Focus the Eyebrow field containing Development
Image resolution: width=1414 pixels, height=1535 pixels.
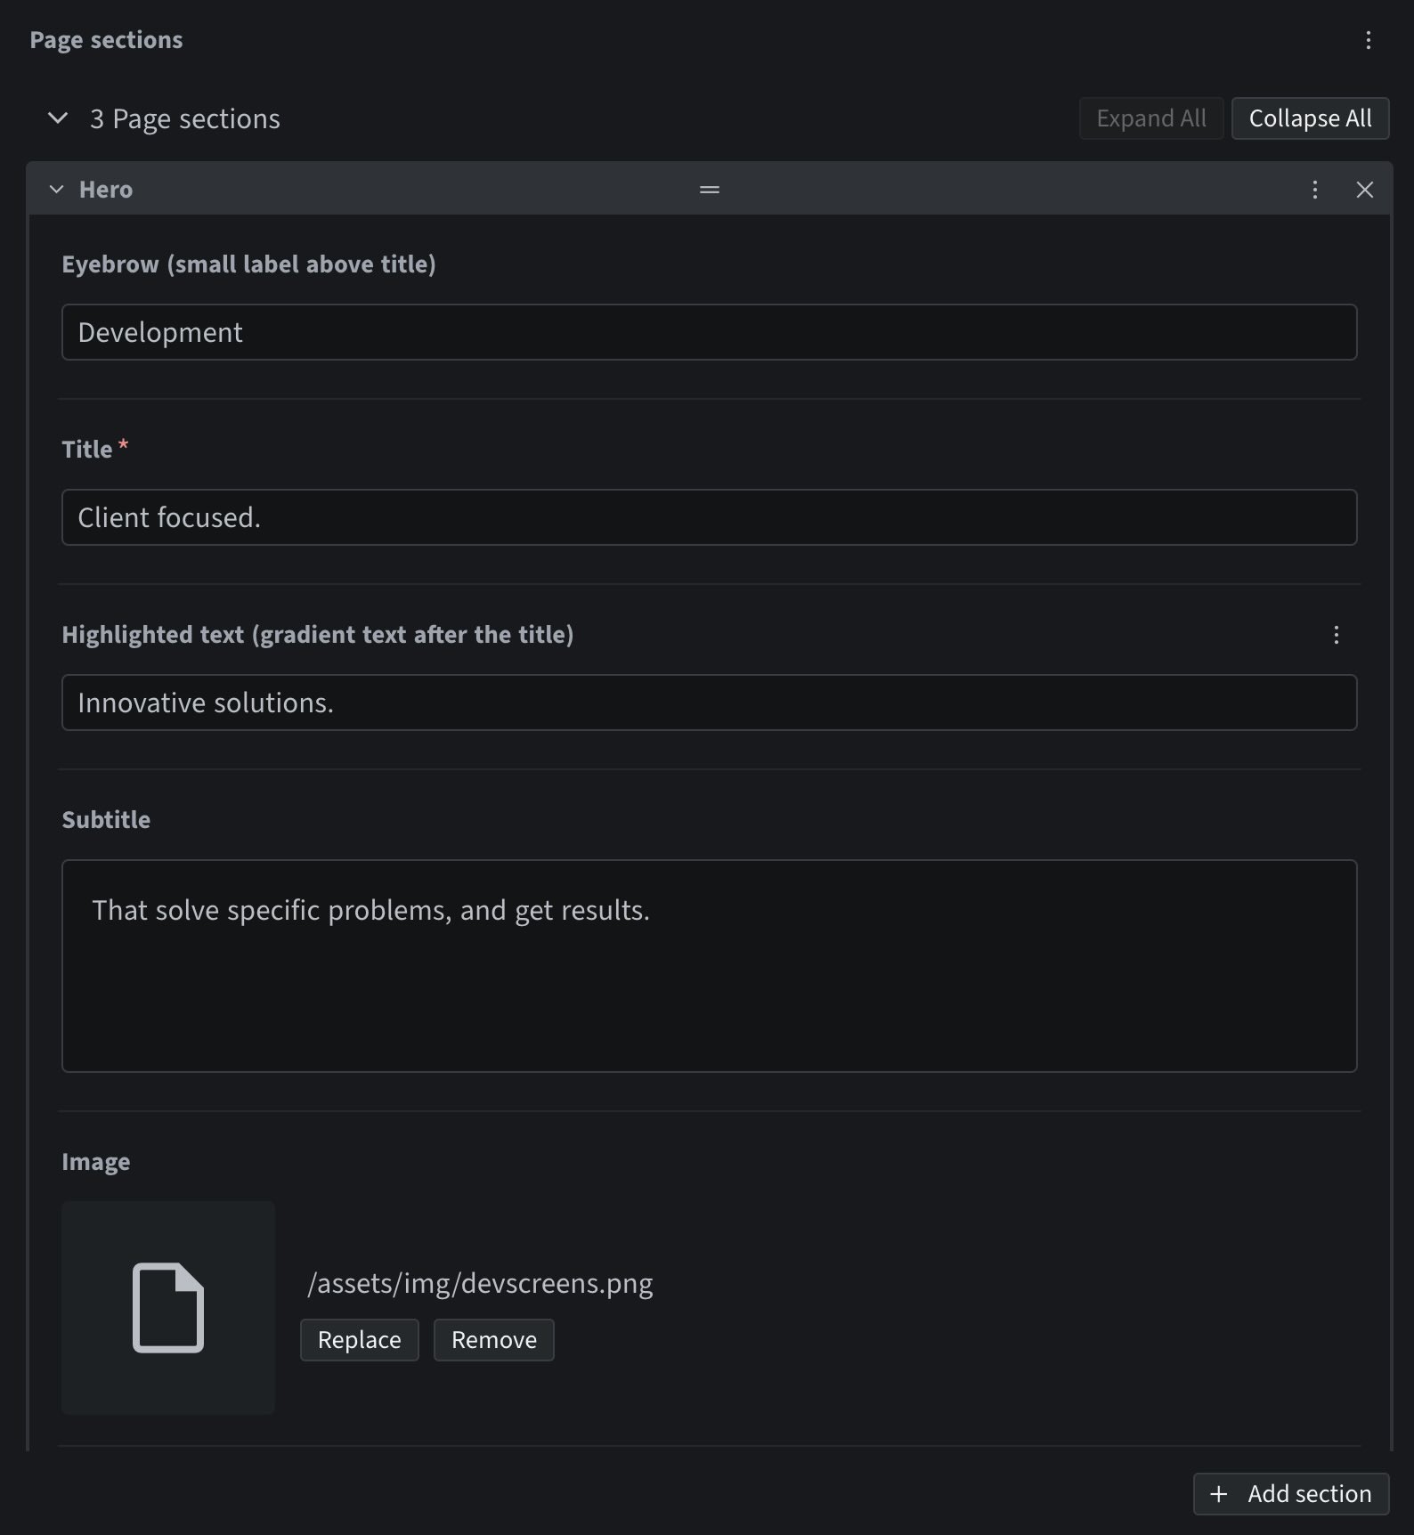coord(710,332)
